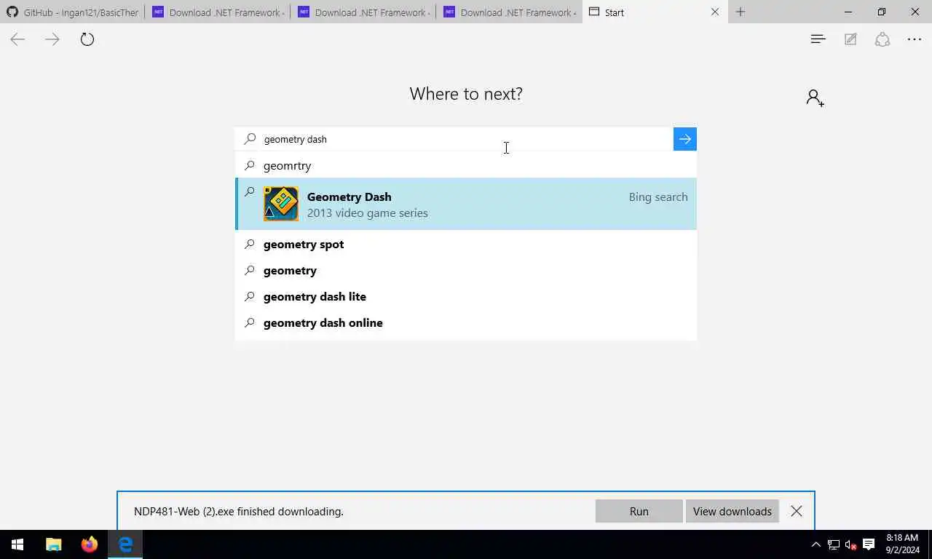Click the '2013 video game series' text
The height and width of the screenshot is (559, 932).
coord(367,213)
